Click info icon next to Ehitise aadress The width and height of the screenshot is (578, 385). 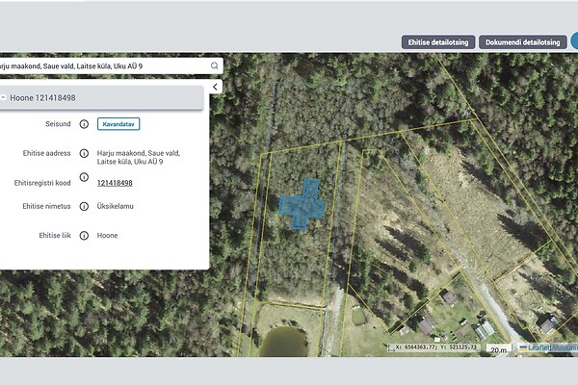tap(84, 153)
